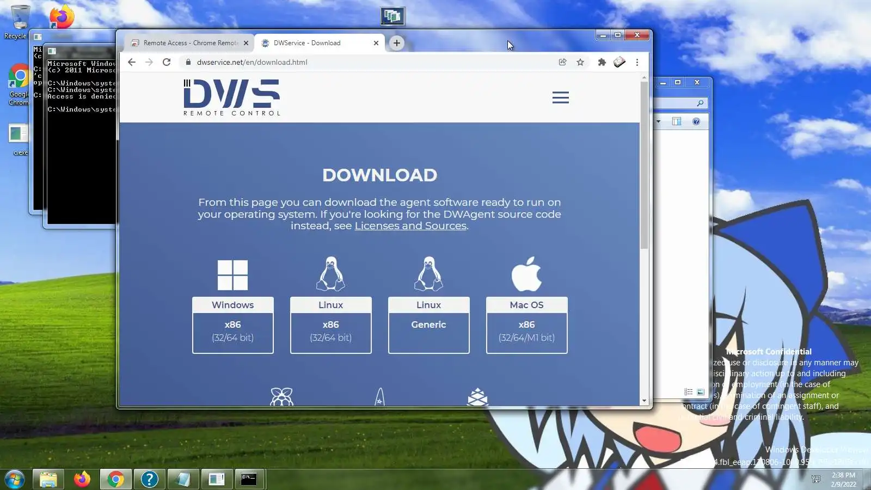Select the Firefox desktop shortcut
Screen dimensions: 871x490
pos(62,17)
